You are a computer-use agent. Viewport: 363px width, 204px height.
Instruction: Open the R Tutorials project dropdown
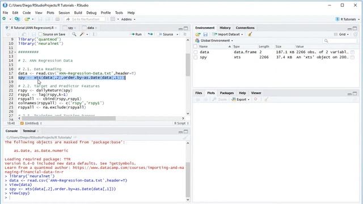348,19
